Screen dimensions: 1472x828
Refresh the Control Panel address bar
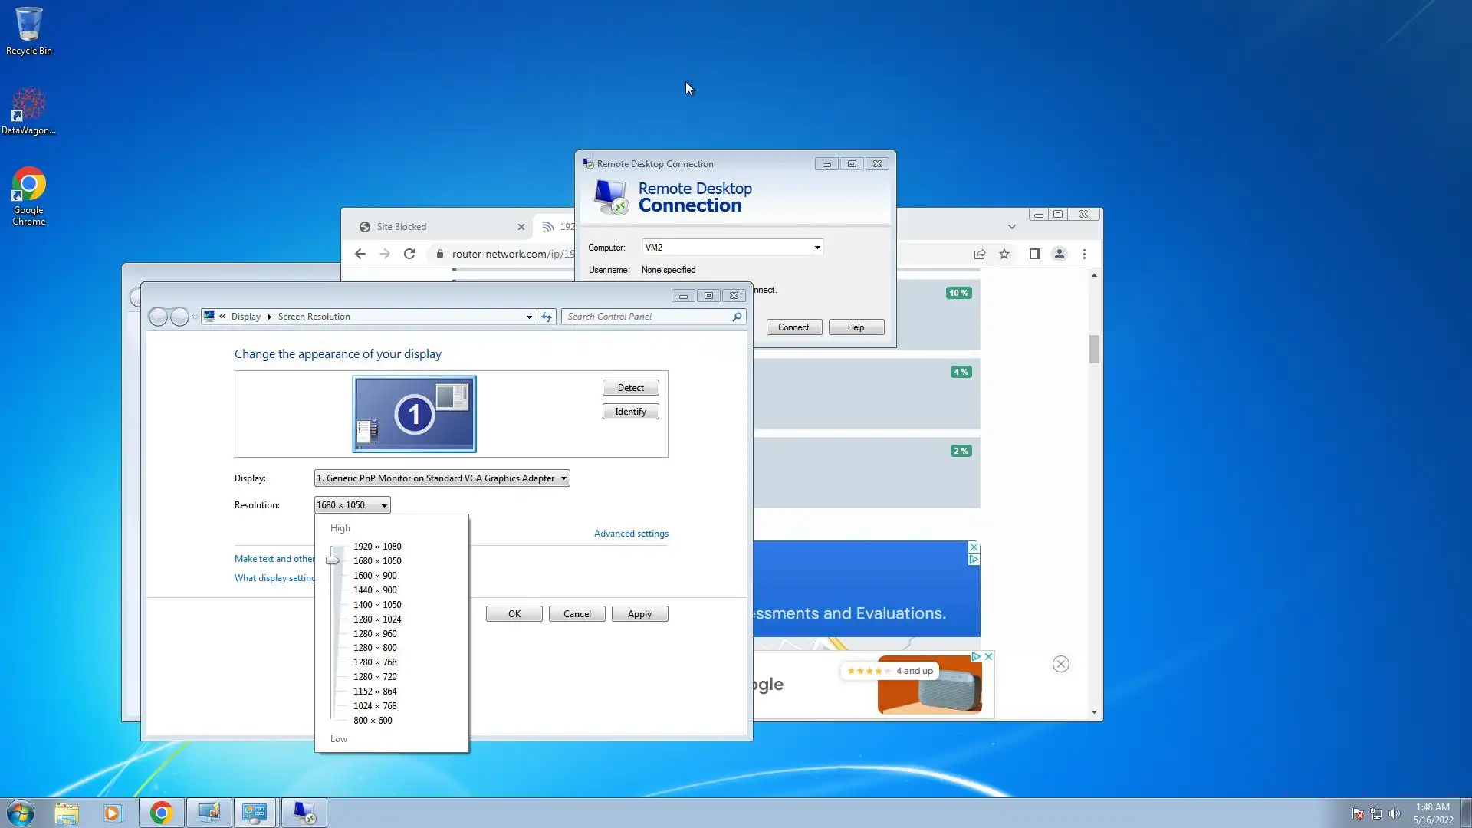[547, 317]
